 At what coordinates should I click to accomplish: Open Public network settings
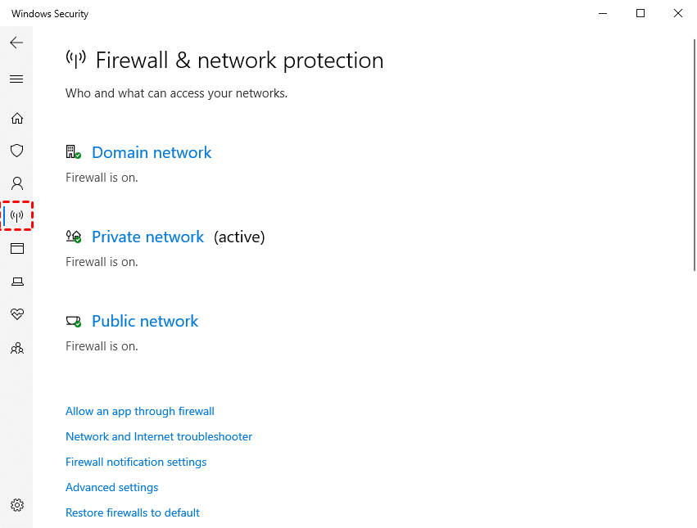point(145,322)
